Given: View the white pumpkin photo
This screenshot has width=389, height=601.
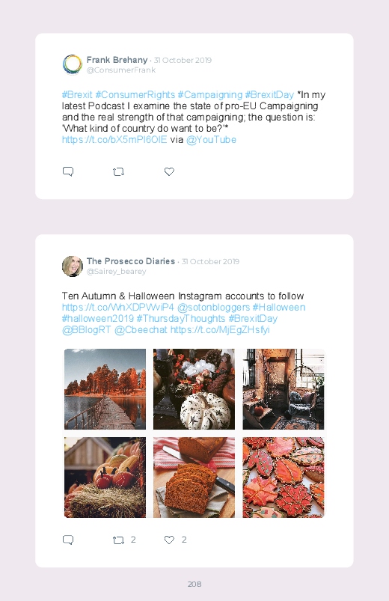Looking at the screenshot, I should pyautogui.click(x=194, y=389).
